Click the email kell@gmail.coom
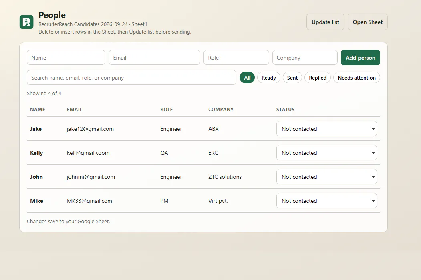Screen dimensions: 421x280 (x=88, y=153)
